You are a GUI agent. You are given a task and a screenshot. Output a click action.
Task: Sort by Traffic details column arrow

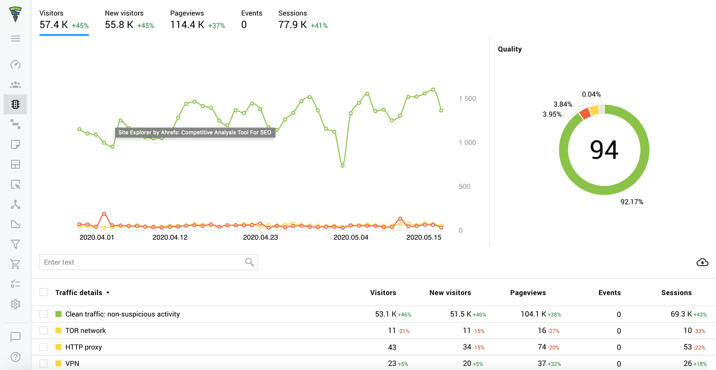(x=108, y=293)
